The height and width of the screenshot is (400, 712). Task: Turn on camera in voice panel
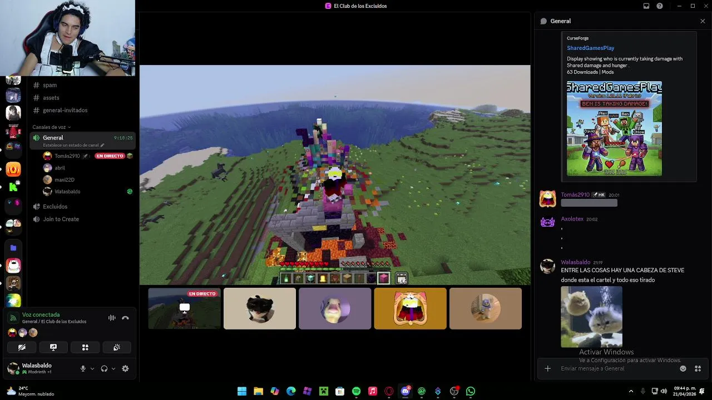point(22,347)
